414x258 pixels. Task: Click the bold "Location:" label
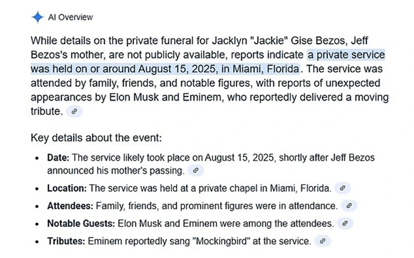click(x=67, y=188)
